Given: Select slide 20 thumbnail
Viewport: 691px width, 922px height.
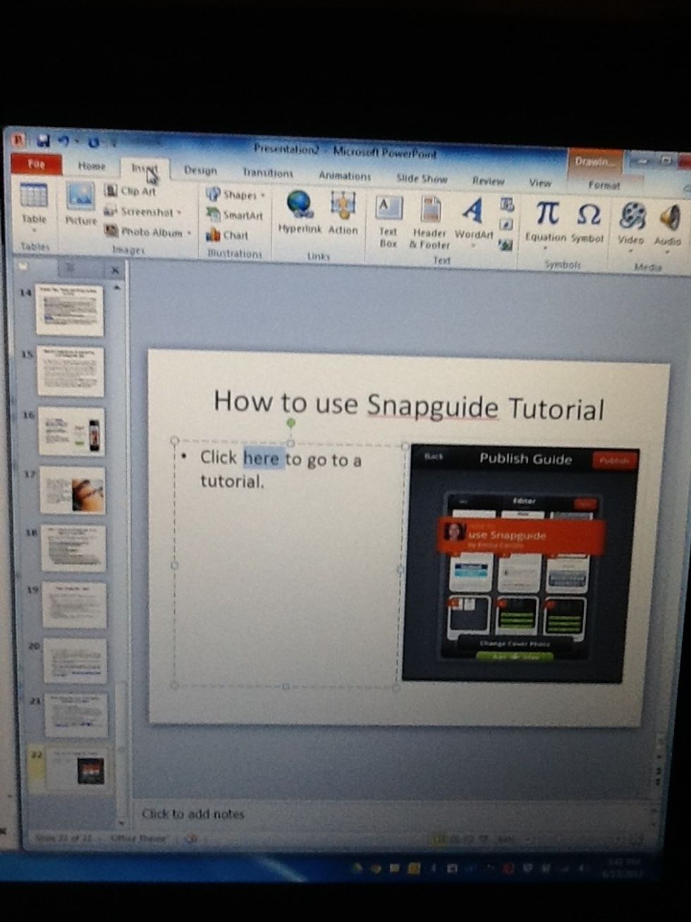Looking at the screenshot, I should (x=75, y=661).
